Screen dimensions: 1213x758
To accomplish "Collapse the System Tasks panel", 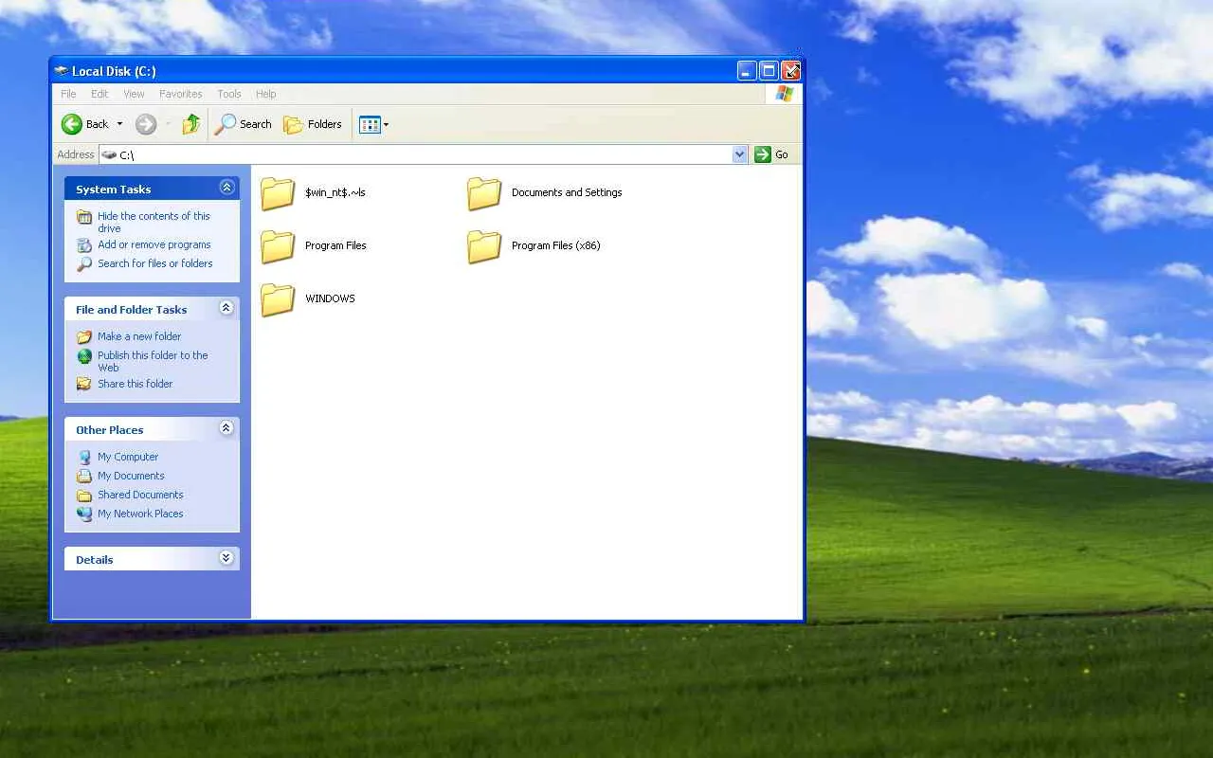I will click(226, 188).
